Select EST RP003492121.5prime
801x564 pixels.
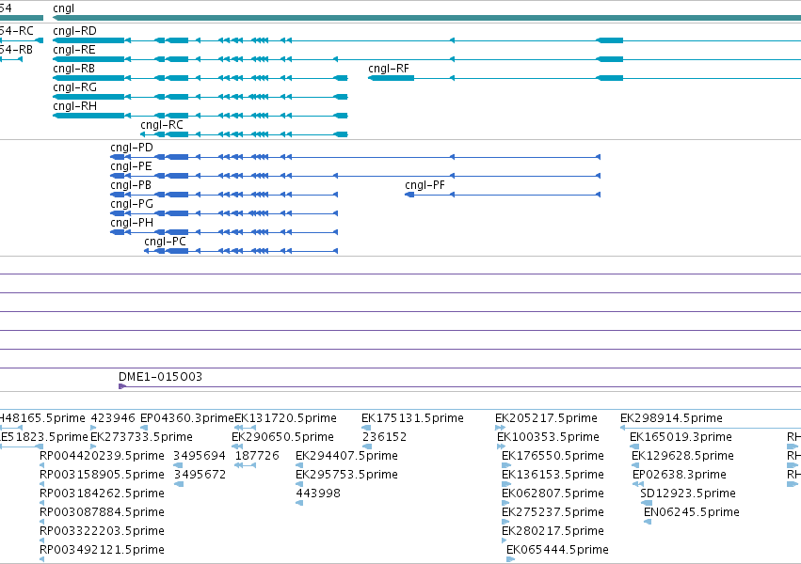coord(103,550)
